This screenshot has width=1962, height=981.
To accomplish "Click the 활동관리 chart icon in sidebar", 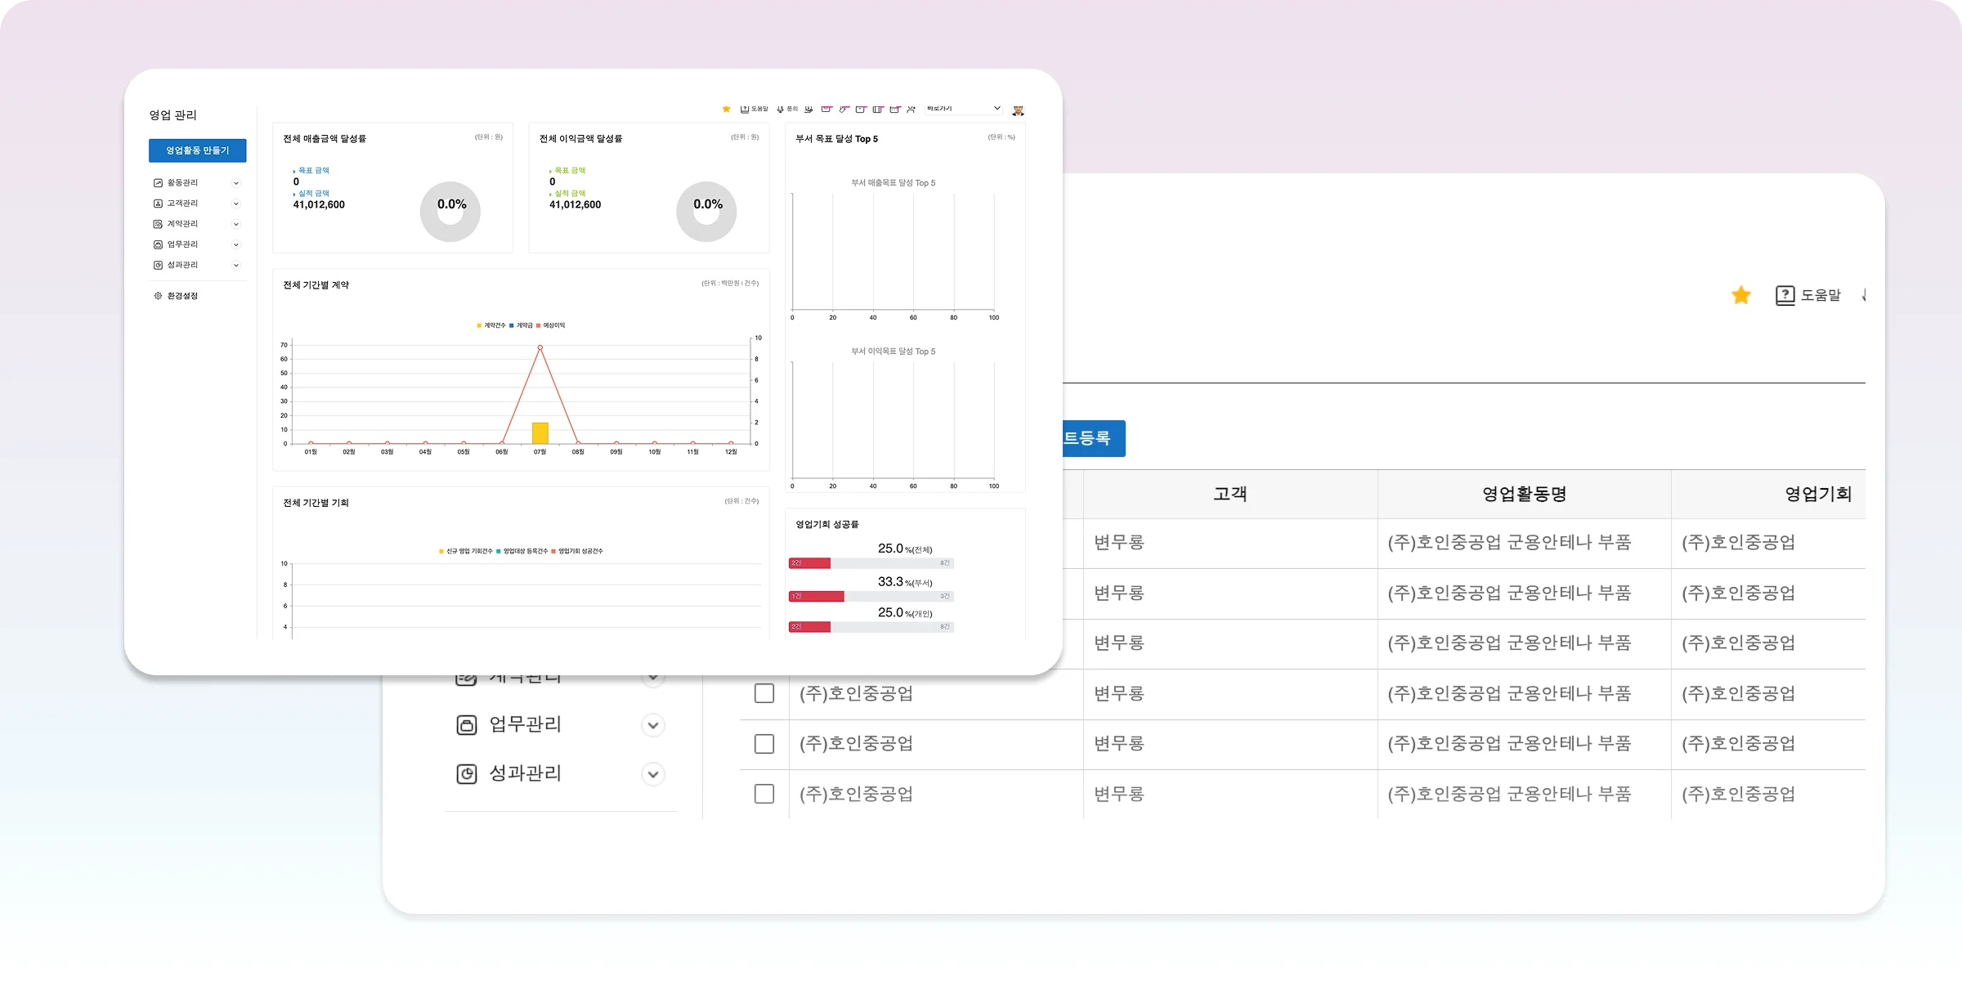I will (x=158, y=183).
